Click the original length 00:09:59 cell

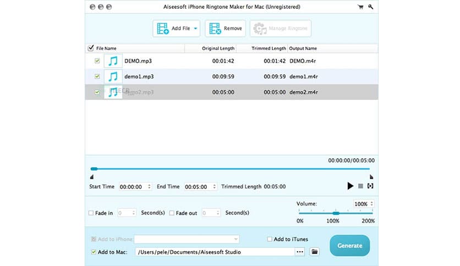click(x=223, y=76)
